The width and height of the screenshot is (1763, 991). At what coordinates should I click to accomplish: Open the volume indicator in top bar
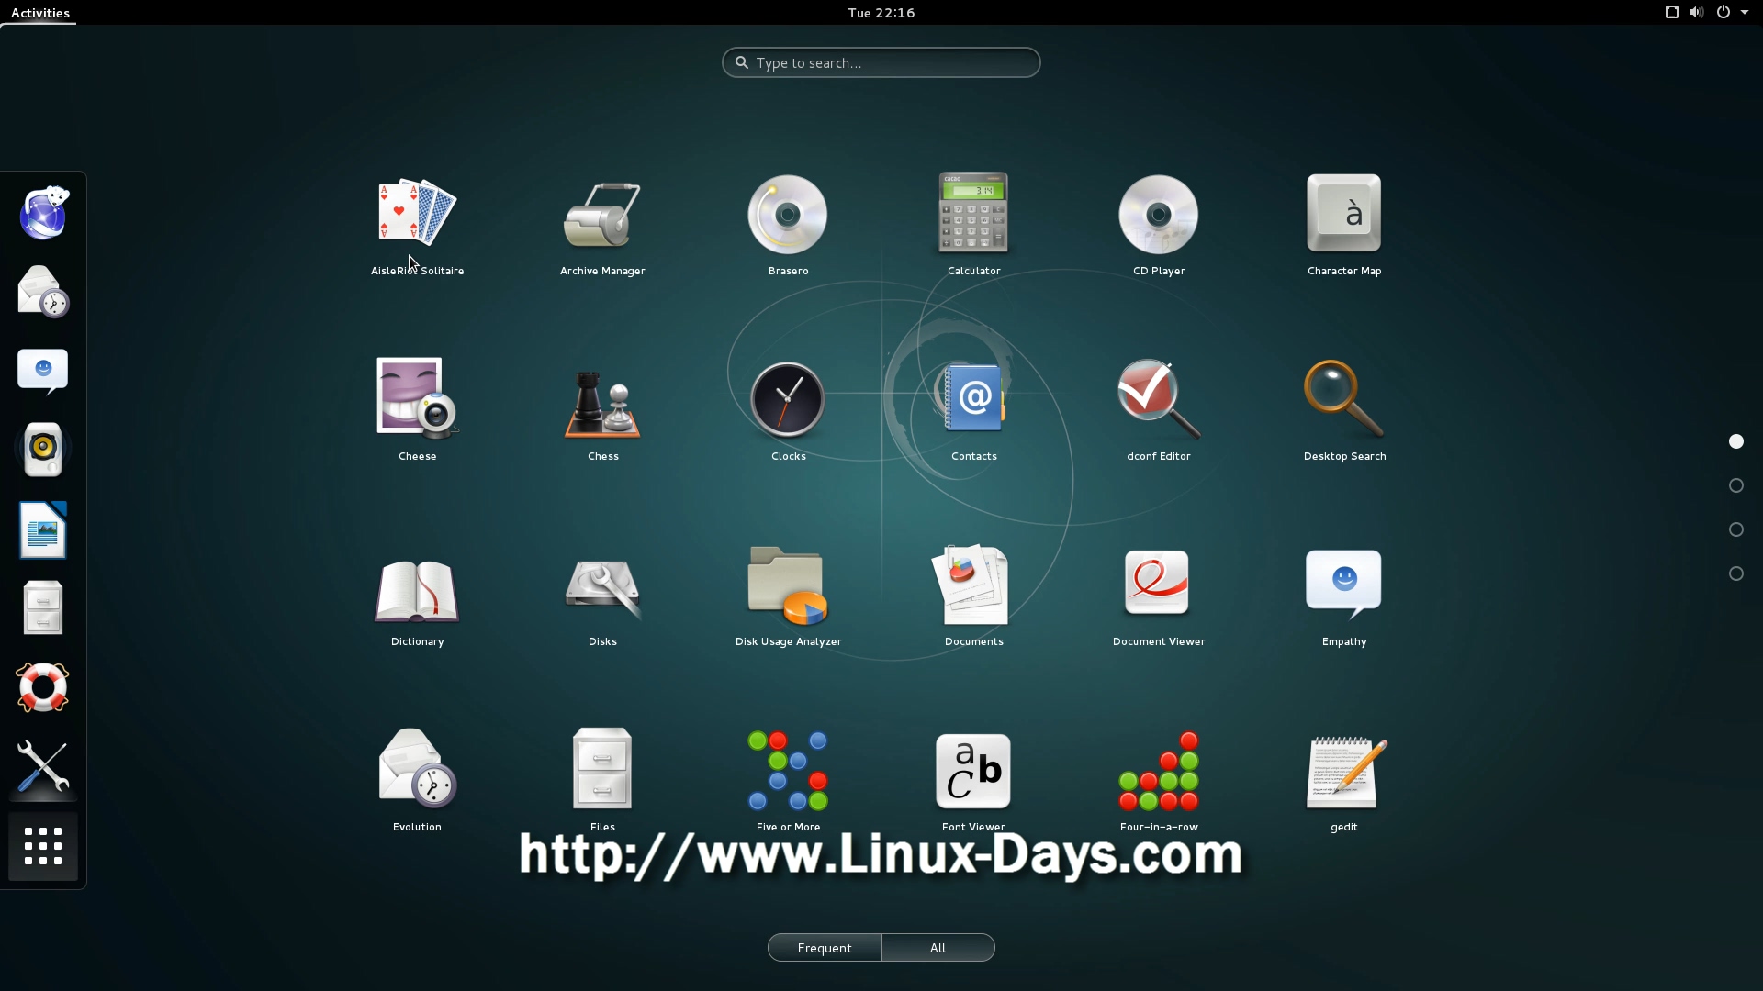[1696, 12]
